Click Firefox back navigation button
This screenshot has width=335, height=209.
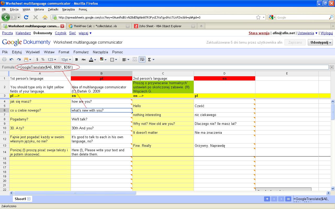[x=6, y=17]
